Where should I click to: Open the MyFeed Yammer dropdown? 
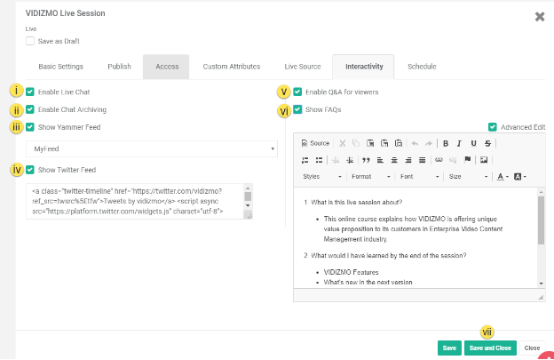[x=151, y=148]
